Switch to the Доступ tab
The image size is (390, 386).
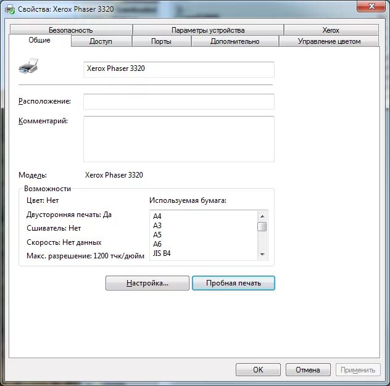[x=101, y=41]
